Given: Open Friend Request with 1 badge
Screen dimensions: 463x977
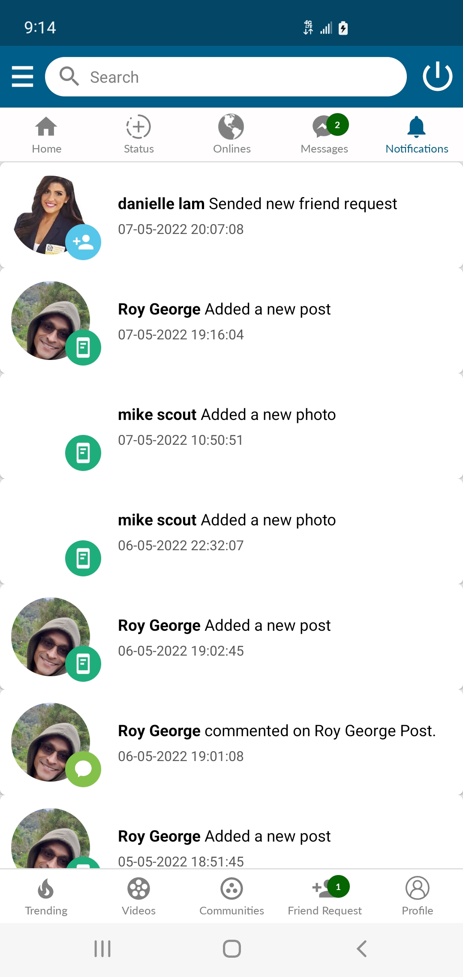Looking at the screenshot, I should coord(325,896).
